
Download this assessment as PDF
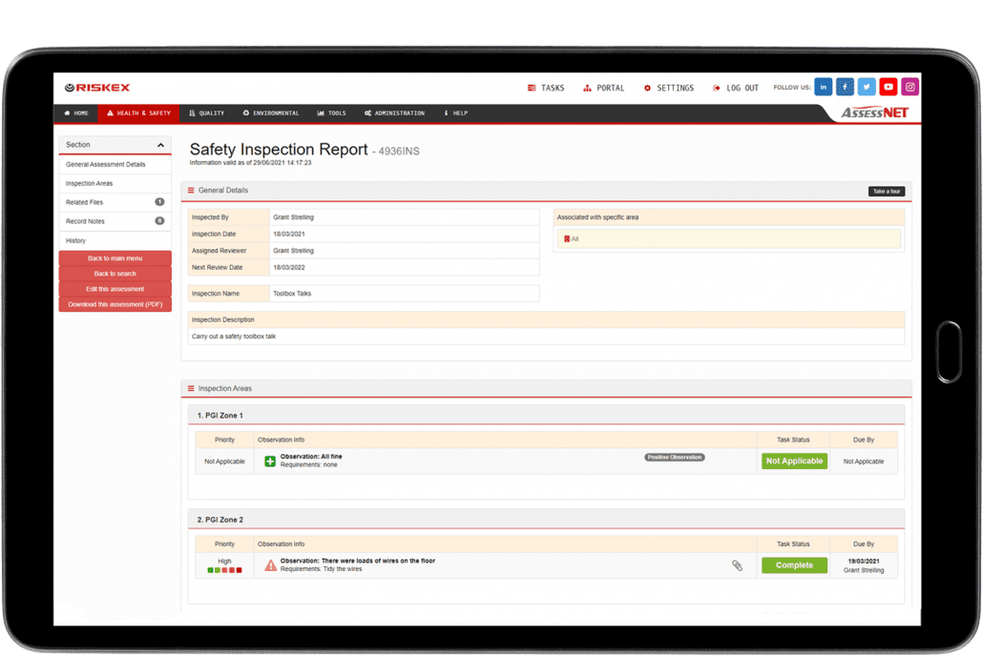pyautogui.click(x=115, y=304)
